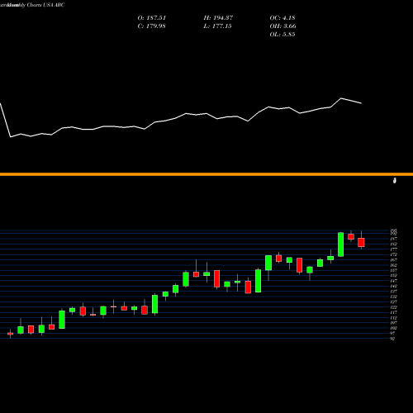The image size is (413, 413).
Task: Select the first tiny red candlestick near 97
Action: pyautogui.click(x=11, y=334)
